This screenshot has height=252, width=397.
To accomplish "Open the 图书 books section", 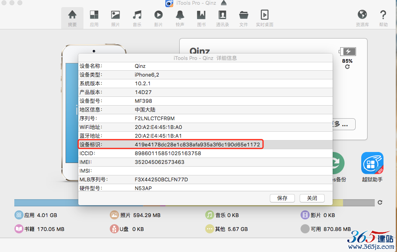I will click(201, 18).
